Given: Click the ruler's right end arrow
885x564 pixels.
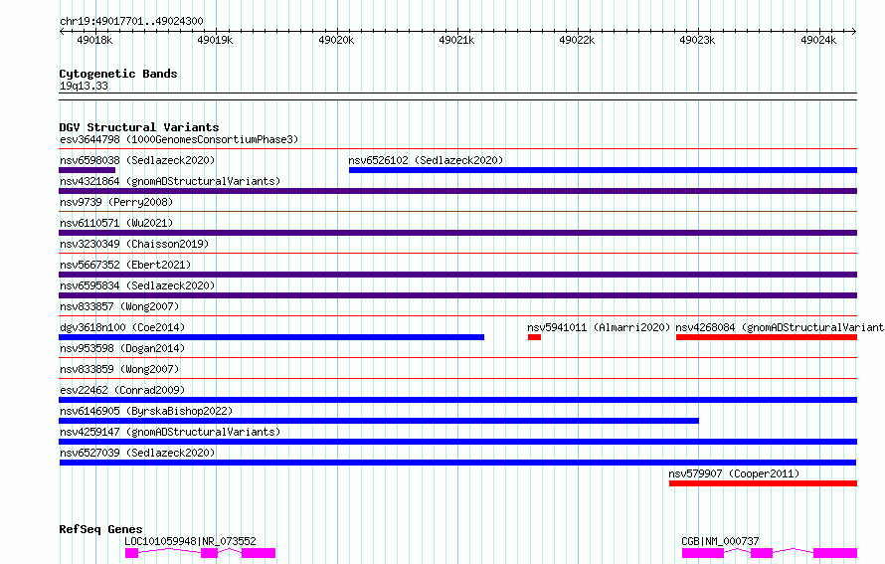Looking at the screenshot, I should [x=854, y=32].
